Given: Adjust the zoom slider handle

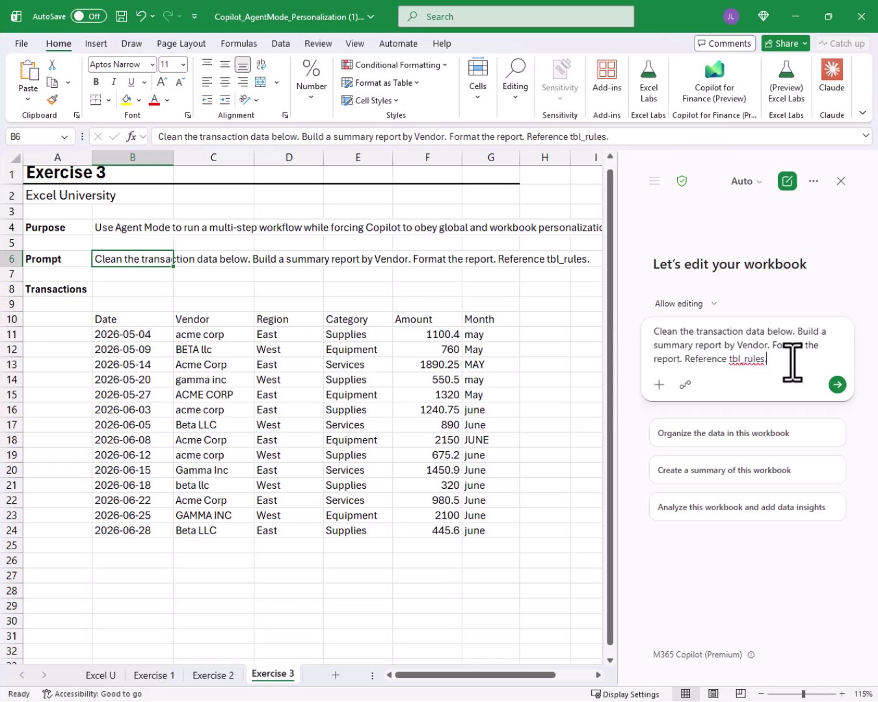Looking at the screenshot, I should coord(803,694).
